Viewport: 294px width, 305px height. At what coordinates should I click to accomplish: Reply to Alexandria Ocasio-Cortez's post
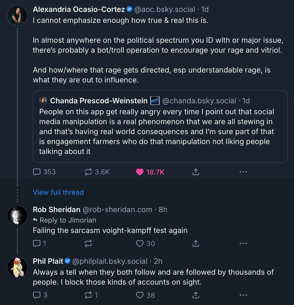(x=37, y=172)
